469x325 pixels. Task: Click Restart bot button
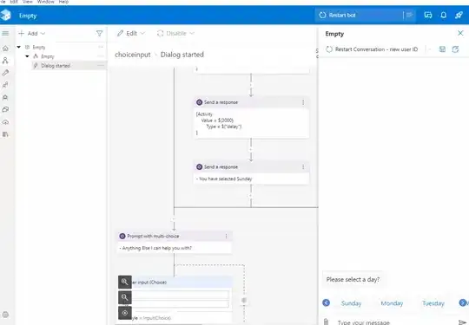coord(338,15)
